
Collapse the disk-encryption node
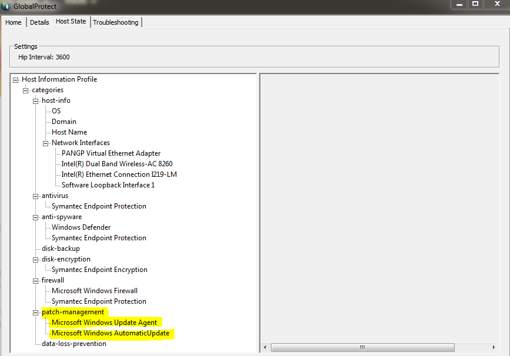click(35, 260)
